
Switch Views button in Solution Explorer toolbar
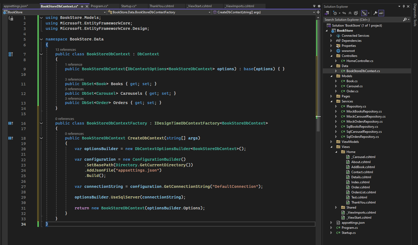(327, 13)
